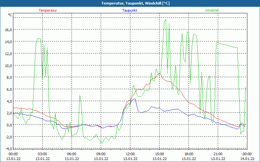Pick the 8,0 y-axis label

click(9, 77)
